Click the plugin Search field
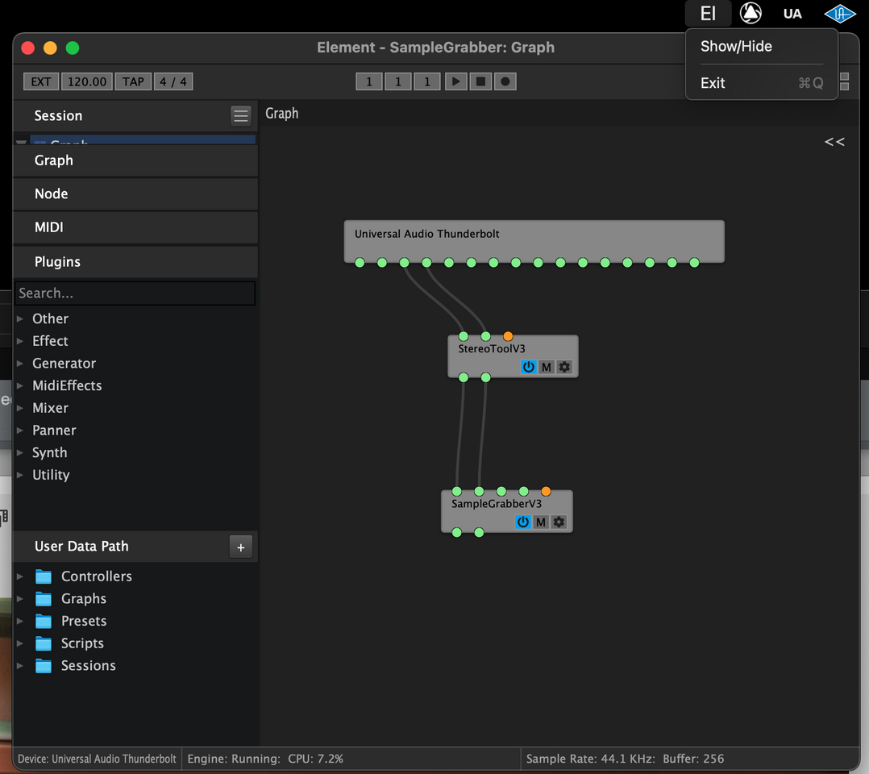 point(135,293)
